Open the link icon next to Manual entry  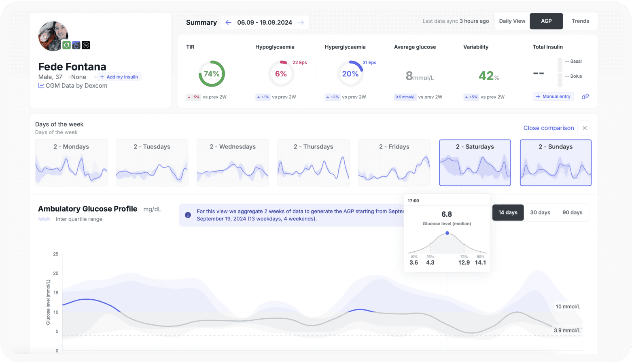[x=585, y=96]
